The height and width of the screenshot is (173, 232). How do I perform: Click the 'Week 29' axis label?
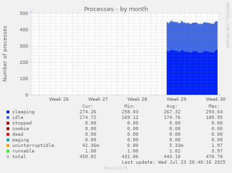[176, 99]
